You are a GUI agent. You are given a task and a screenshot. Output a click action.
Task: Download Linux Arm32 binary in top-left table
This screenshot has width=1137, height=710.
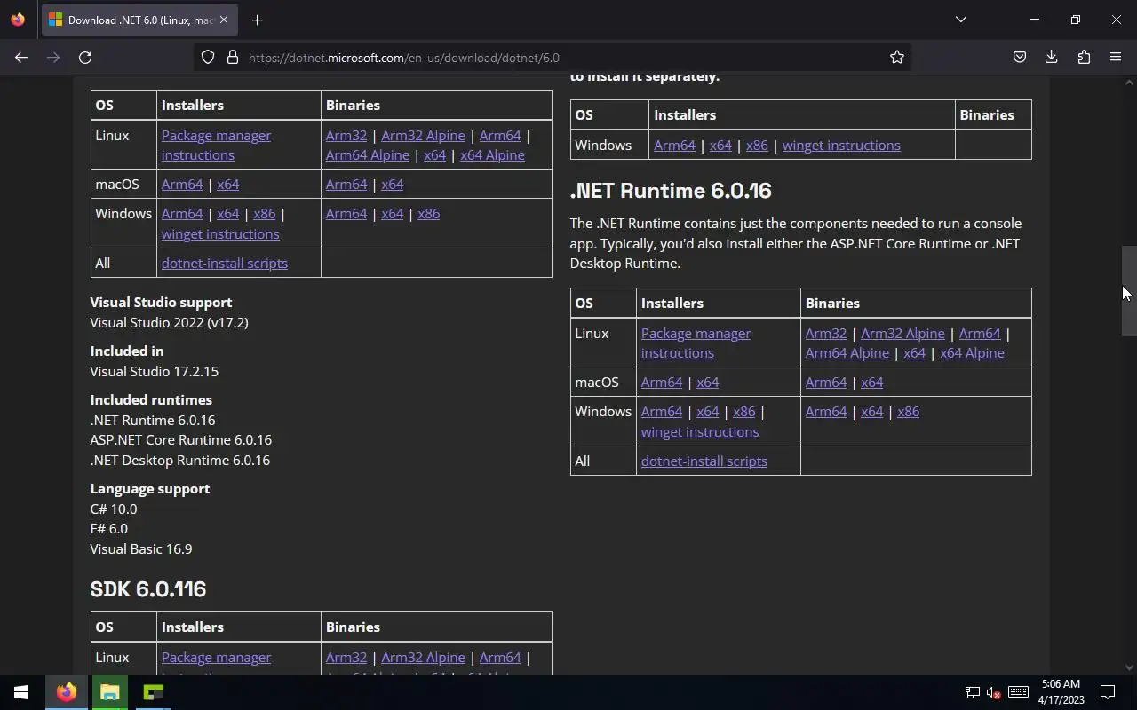tap(346, 135)
